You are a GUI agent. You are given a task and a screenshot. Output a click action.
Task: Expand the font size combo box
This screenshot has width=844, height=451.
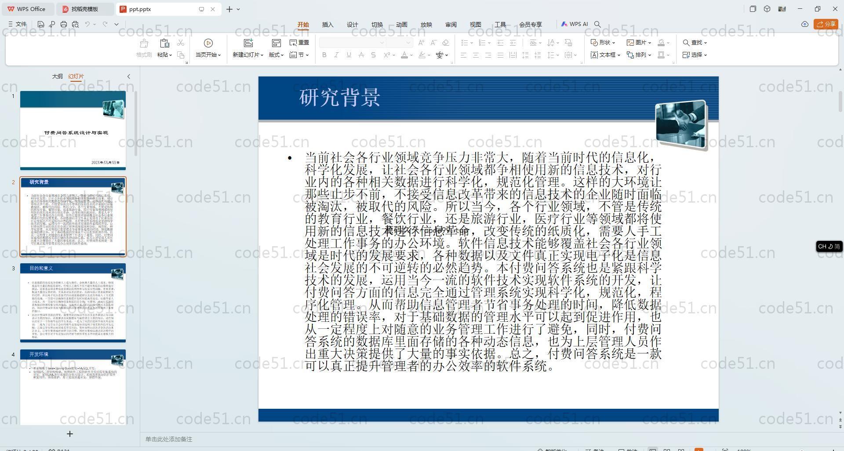tap(408, 43)
